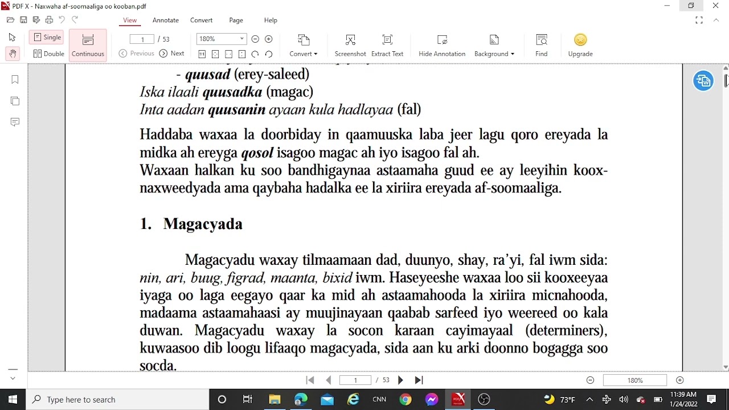Zoom out with bottom bar minus

click(590, 380)
